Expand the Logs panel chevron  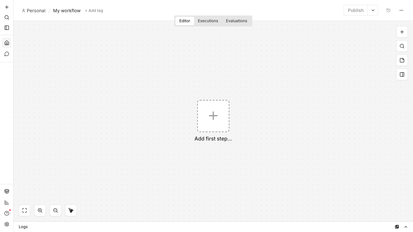pos(406,227)
